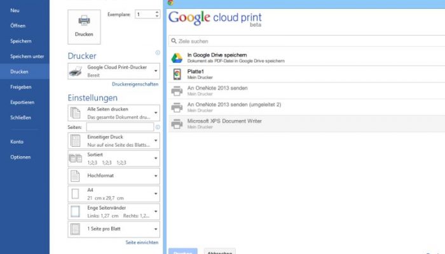Click Schließen in the sidebar

20,117
